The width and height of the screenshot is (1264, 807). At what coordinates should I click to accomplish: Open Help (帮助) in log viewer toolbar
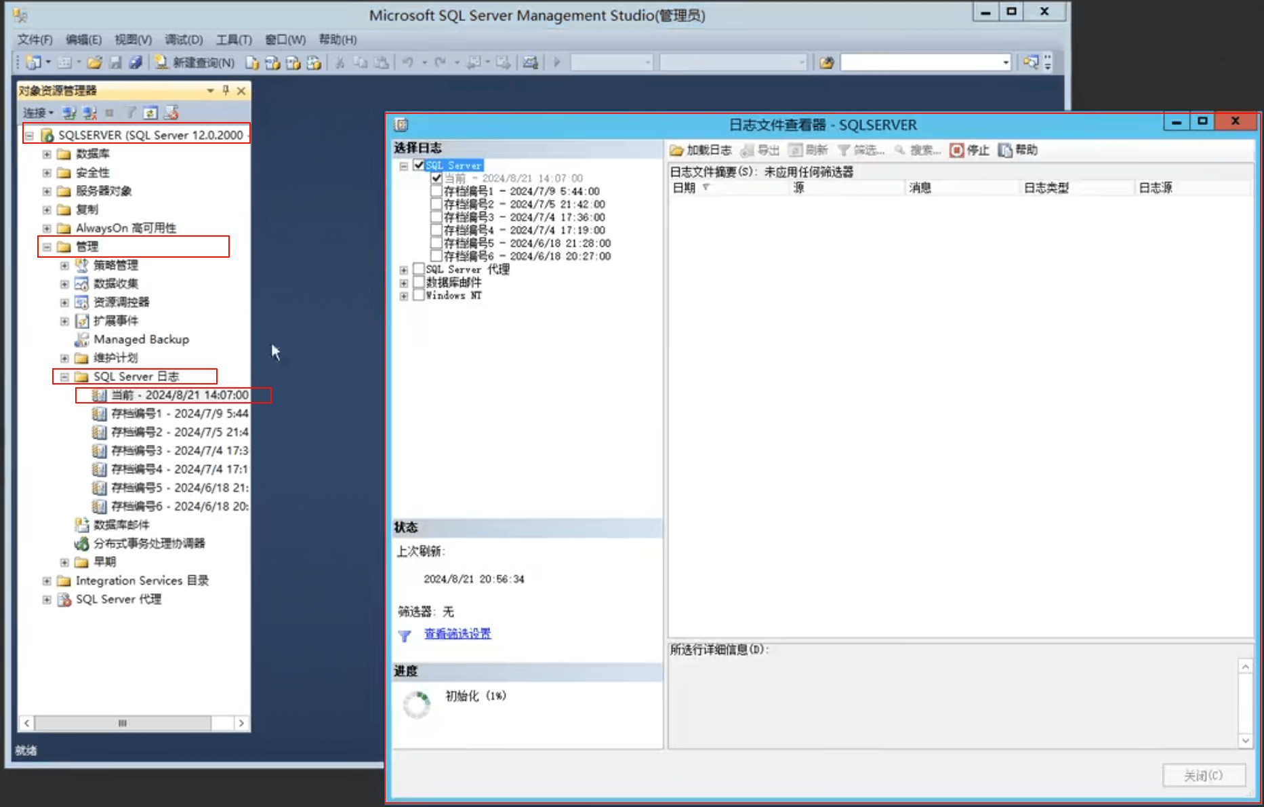[x=1018, y=150]
